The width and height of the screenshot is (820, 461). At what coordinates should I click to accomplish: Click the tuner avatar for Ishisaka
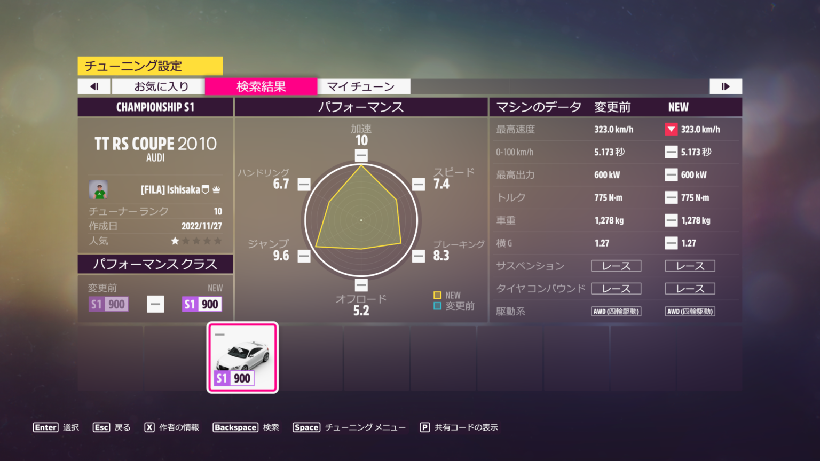(x=98, y=190)
